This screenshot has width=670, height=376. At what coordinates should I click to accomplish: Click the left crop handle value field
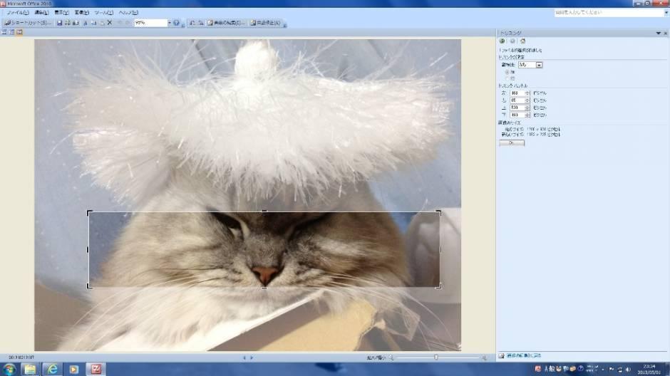coord(517,93)
